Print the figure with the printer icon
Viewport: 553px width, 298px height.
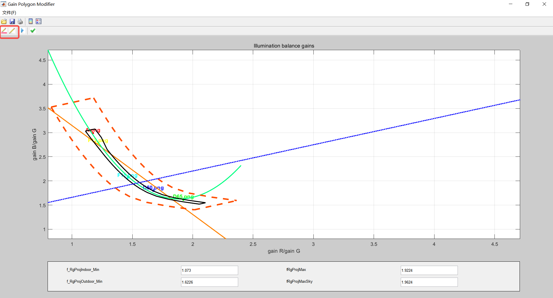[20, 21]
